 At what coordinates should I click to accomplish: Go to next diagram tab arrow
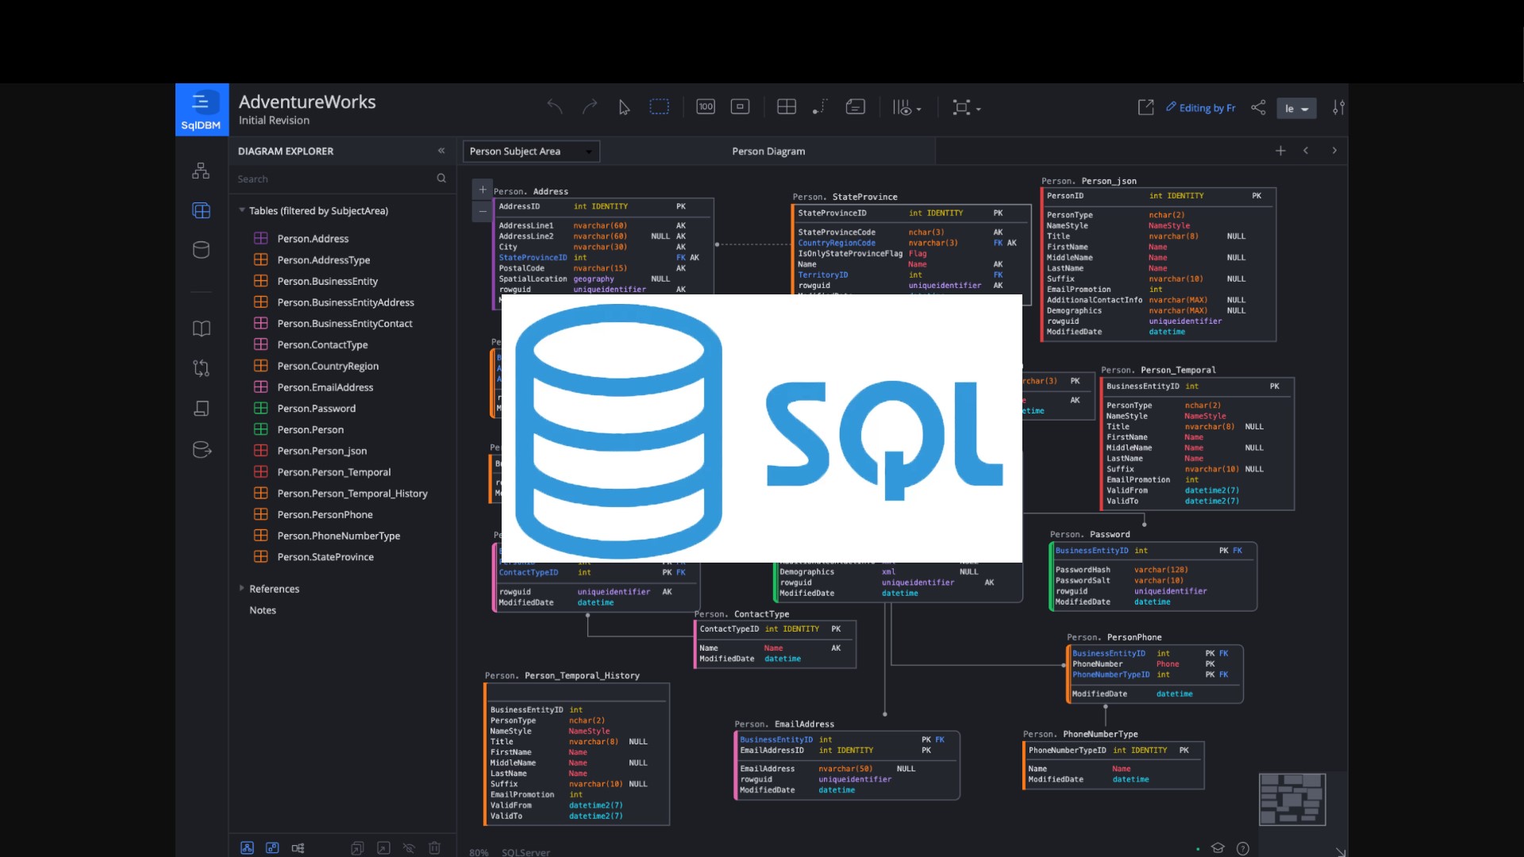1334,151
